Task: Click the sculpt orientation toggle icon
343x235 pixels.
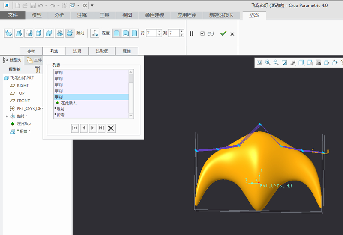Action: coord(95,33)
